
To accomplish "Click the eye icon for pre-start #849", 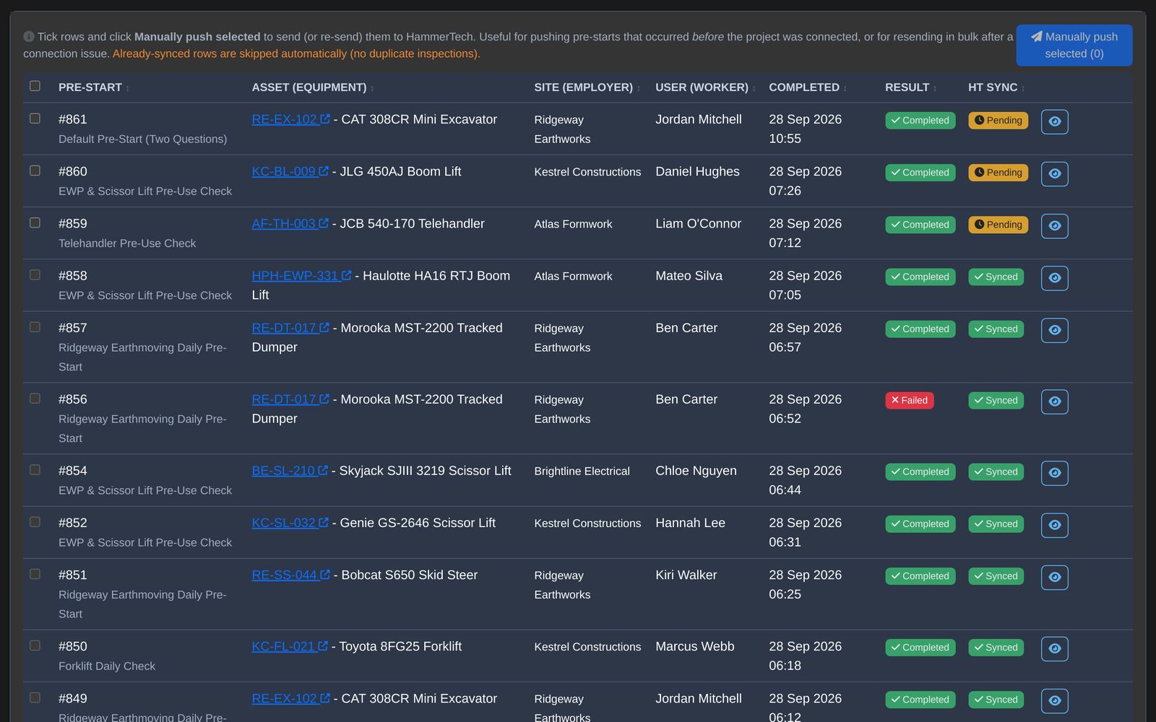I will click(x=1054, y=700).
